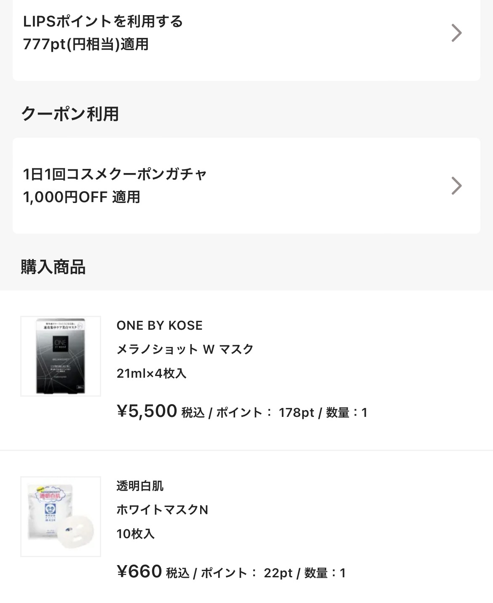Click the クーポン利用 section heading
Viewport: 493px width, 603px height.
(70, 114)
